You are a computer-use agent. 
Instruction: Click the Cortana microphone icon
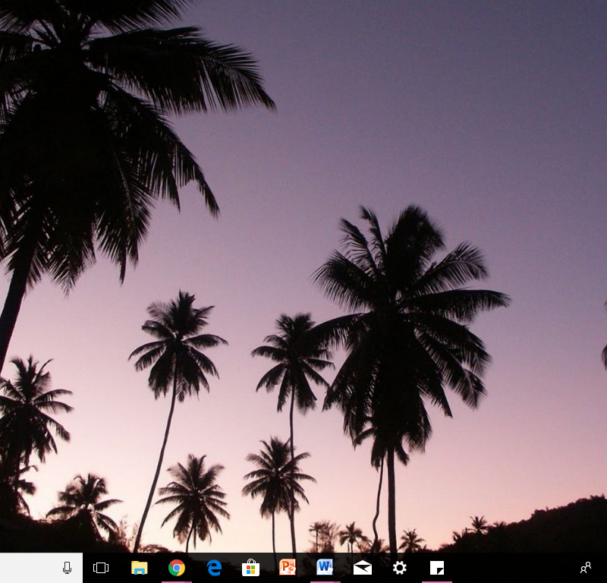[x=67, y=568]
